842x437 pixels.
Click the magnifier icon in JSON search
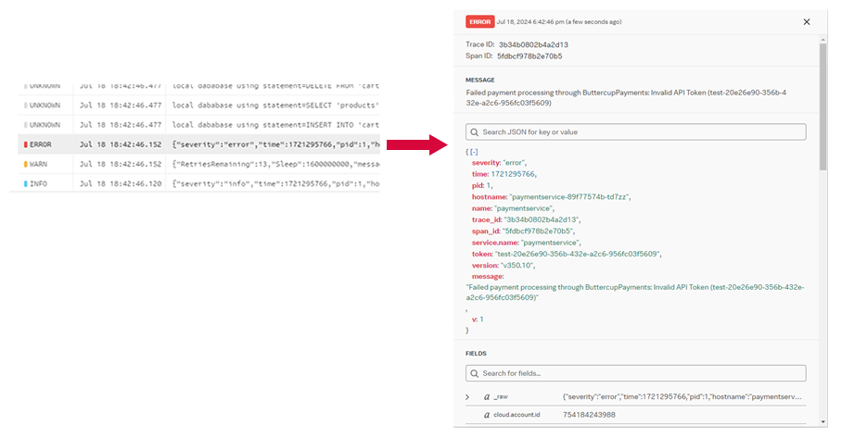(475, 132)
